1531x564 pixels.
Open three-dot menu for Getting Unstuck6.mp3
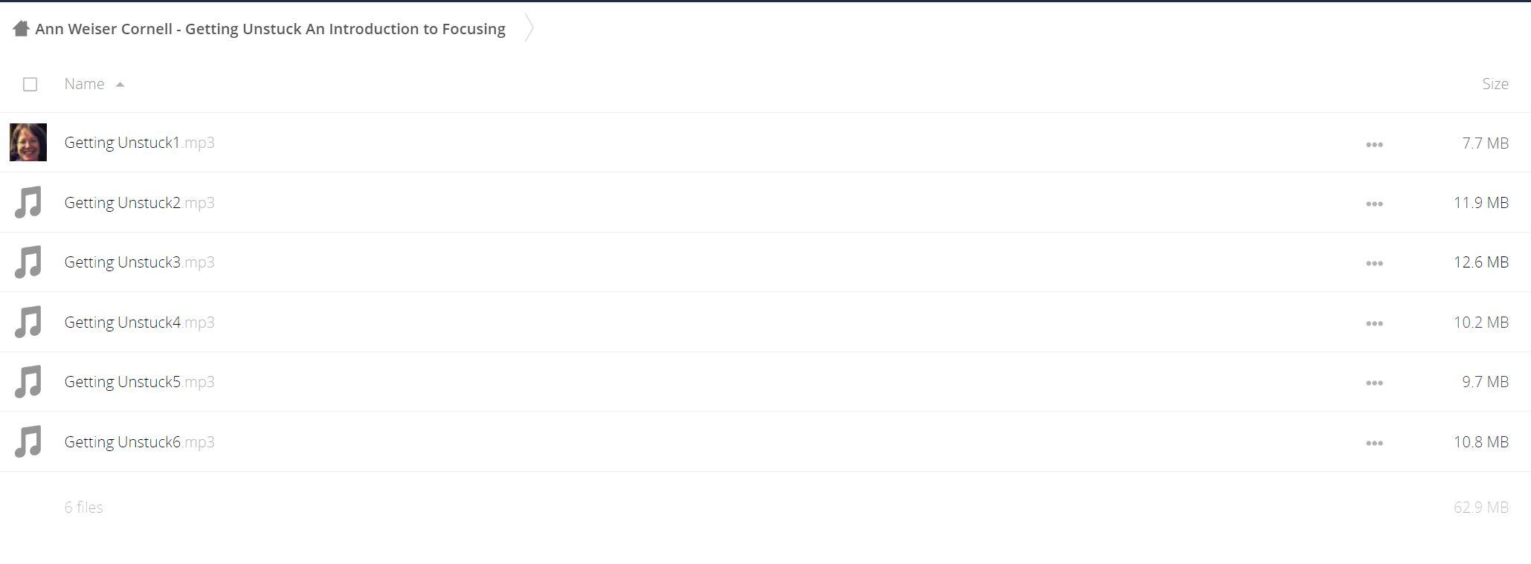tap(1374, 443)
